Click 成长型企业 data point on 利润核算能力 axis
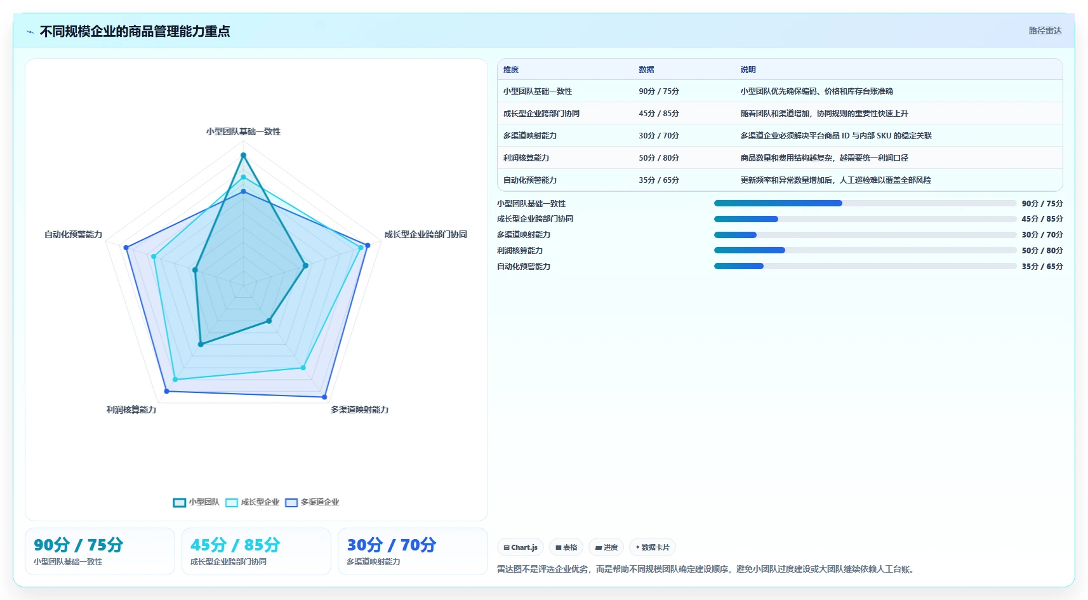The height and width of the screenshot is (600, 1088). (x=175, y=380)
